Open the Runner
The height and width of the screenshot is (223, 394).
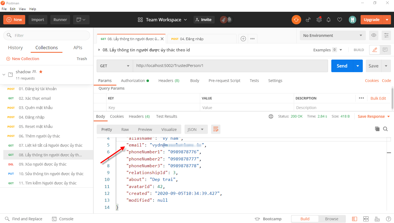pyautogui.click(x=60, y=19)
